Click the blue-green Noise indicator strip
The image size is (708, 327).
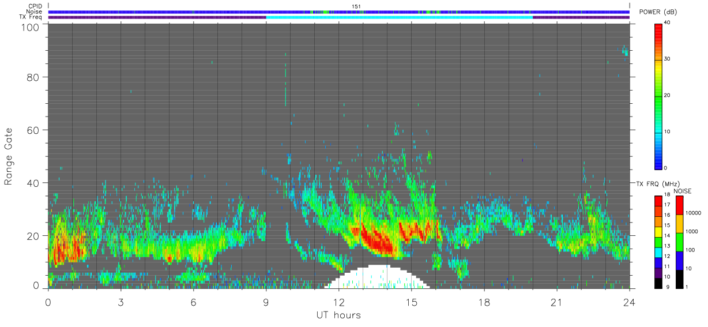tap(339, 12)
